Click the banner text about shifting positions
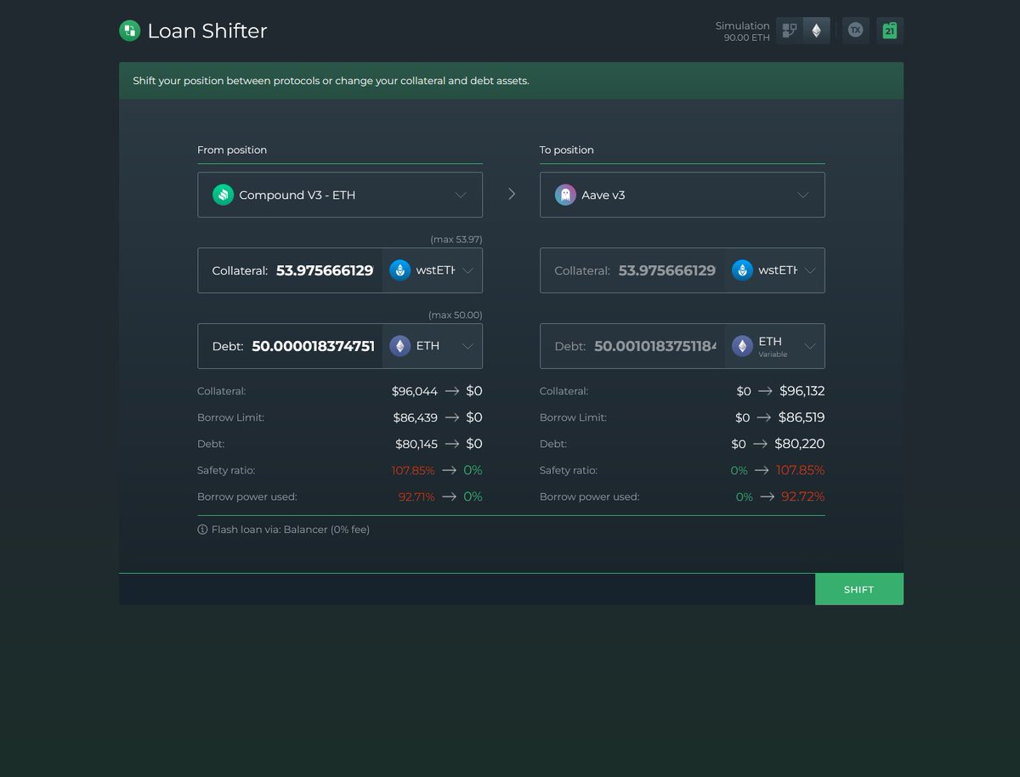 tap(331, 81)
